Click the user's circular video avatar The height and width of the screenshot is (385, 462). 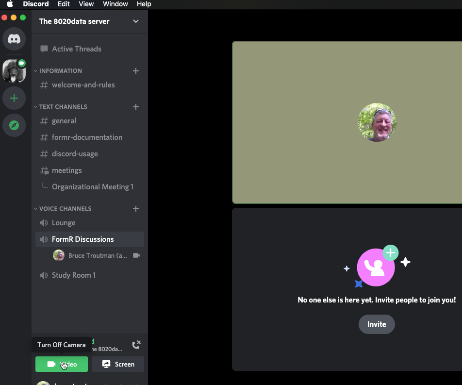[x=377, y=122]
